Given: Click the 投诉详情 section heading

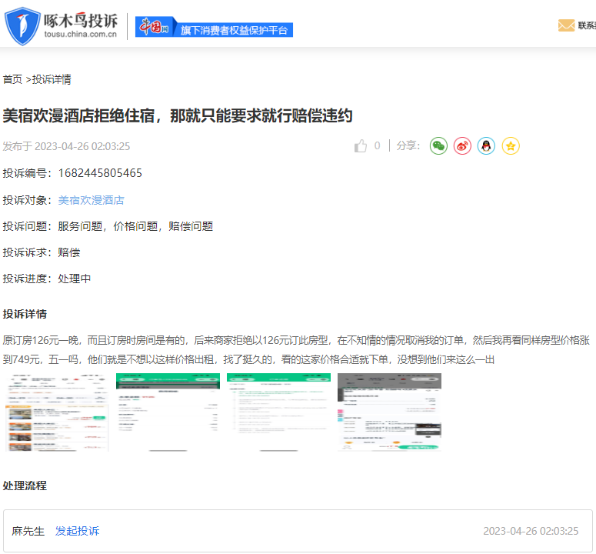Looking at the screenshot, I should click(25, 314).
